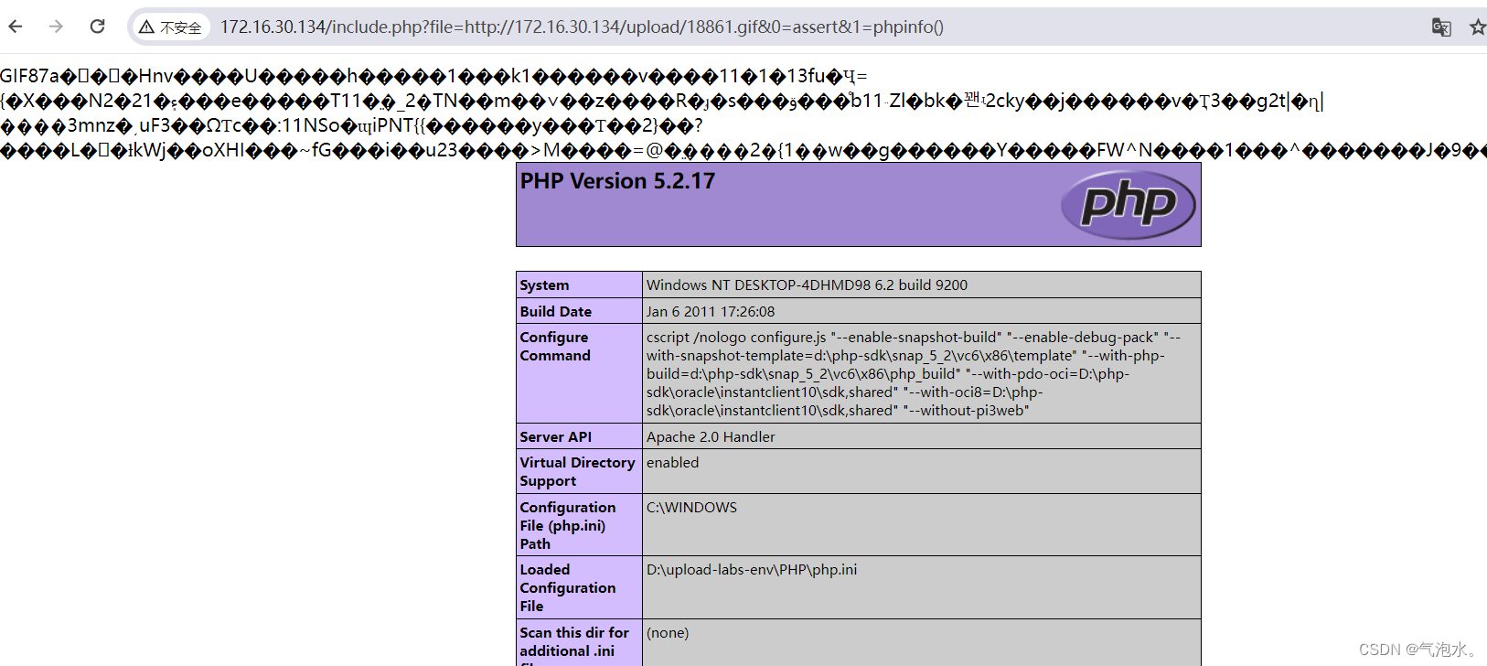Select the (none) value cell

922,642
